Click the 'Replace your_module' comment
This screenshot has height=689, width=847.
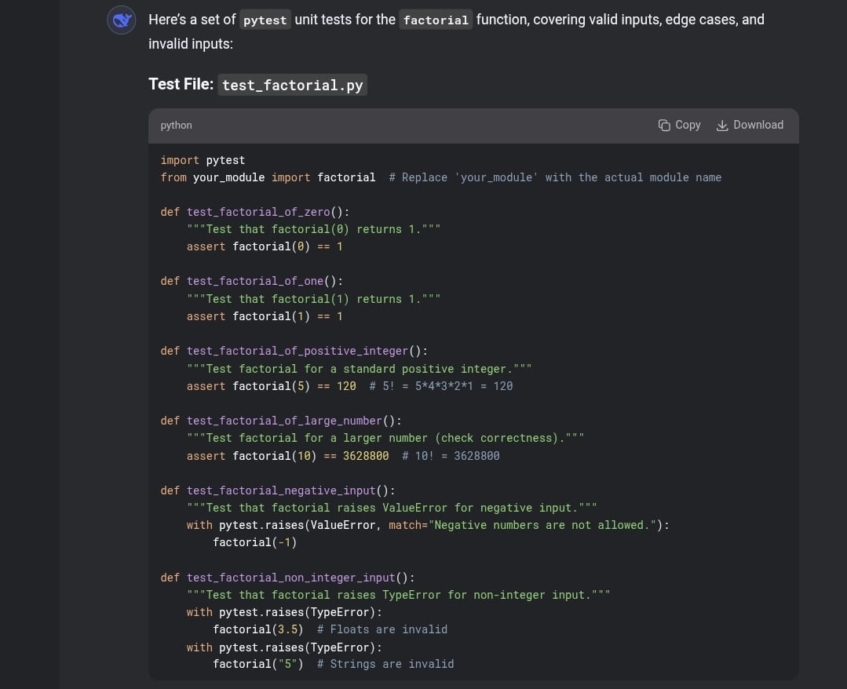555,177
